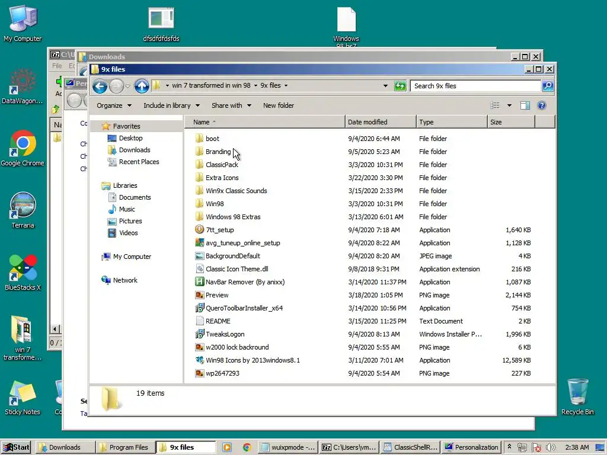The image size is (607, 455).
Task: Open DataWagon desktop shortcut
Action: (23, 86)
